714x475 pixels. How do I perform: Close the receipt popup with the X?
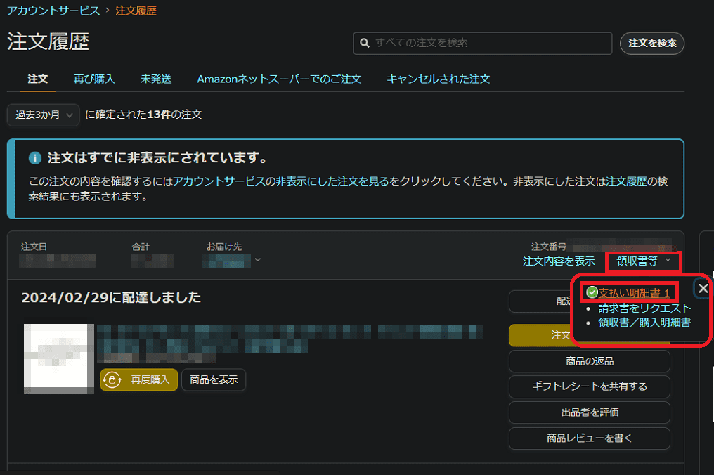point(703,288)
